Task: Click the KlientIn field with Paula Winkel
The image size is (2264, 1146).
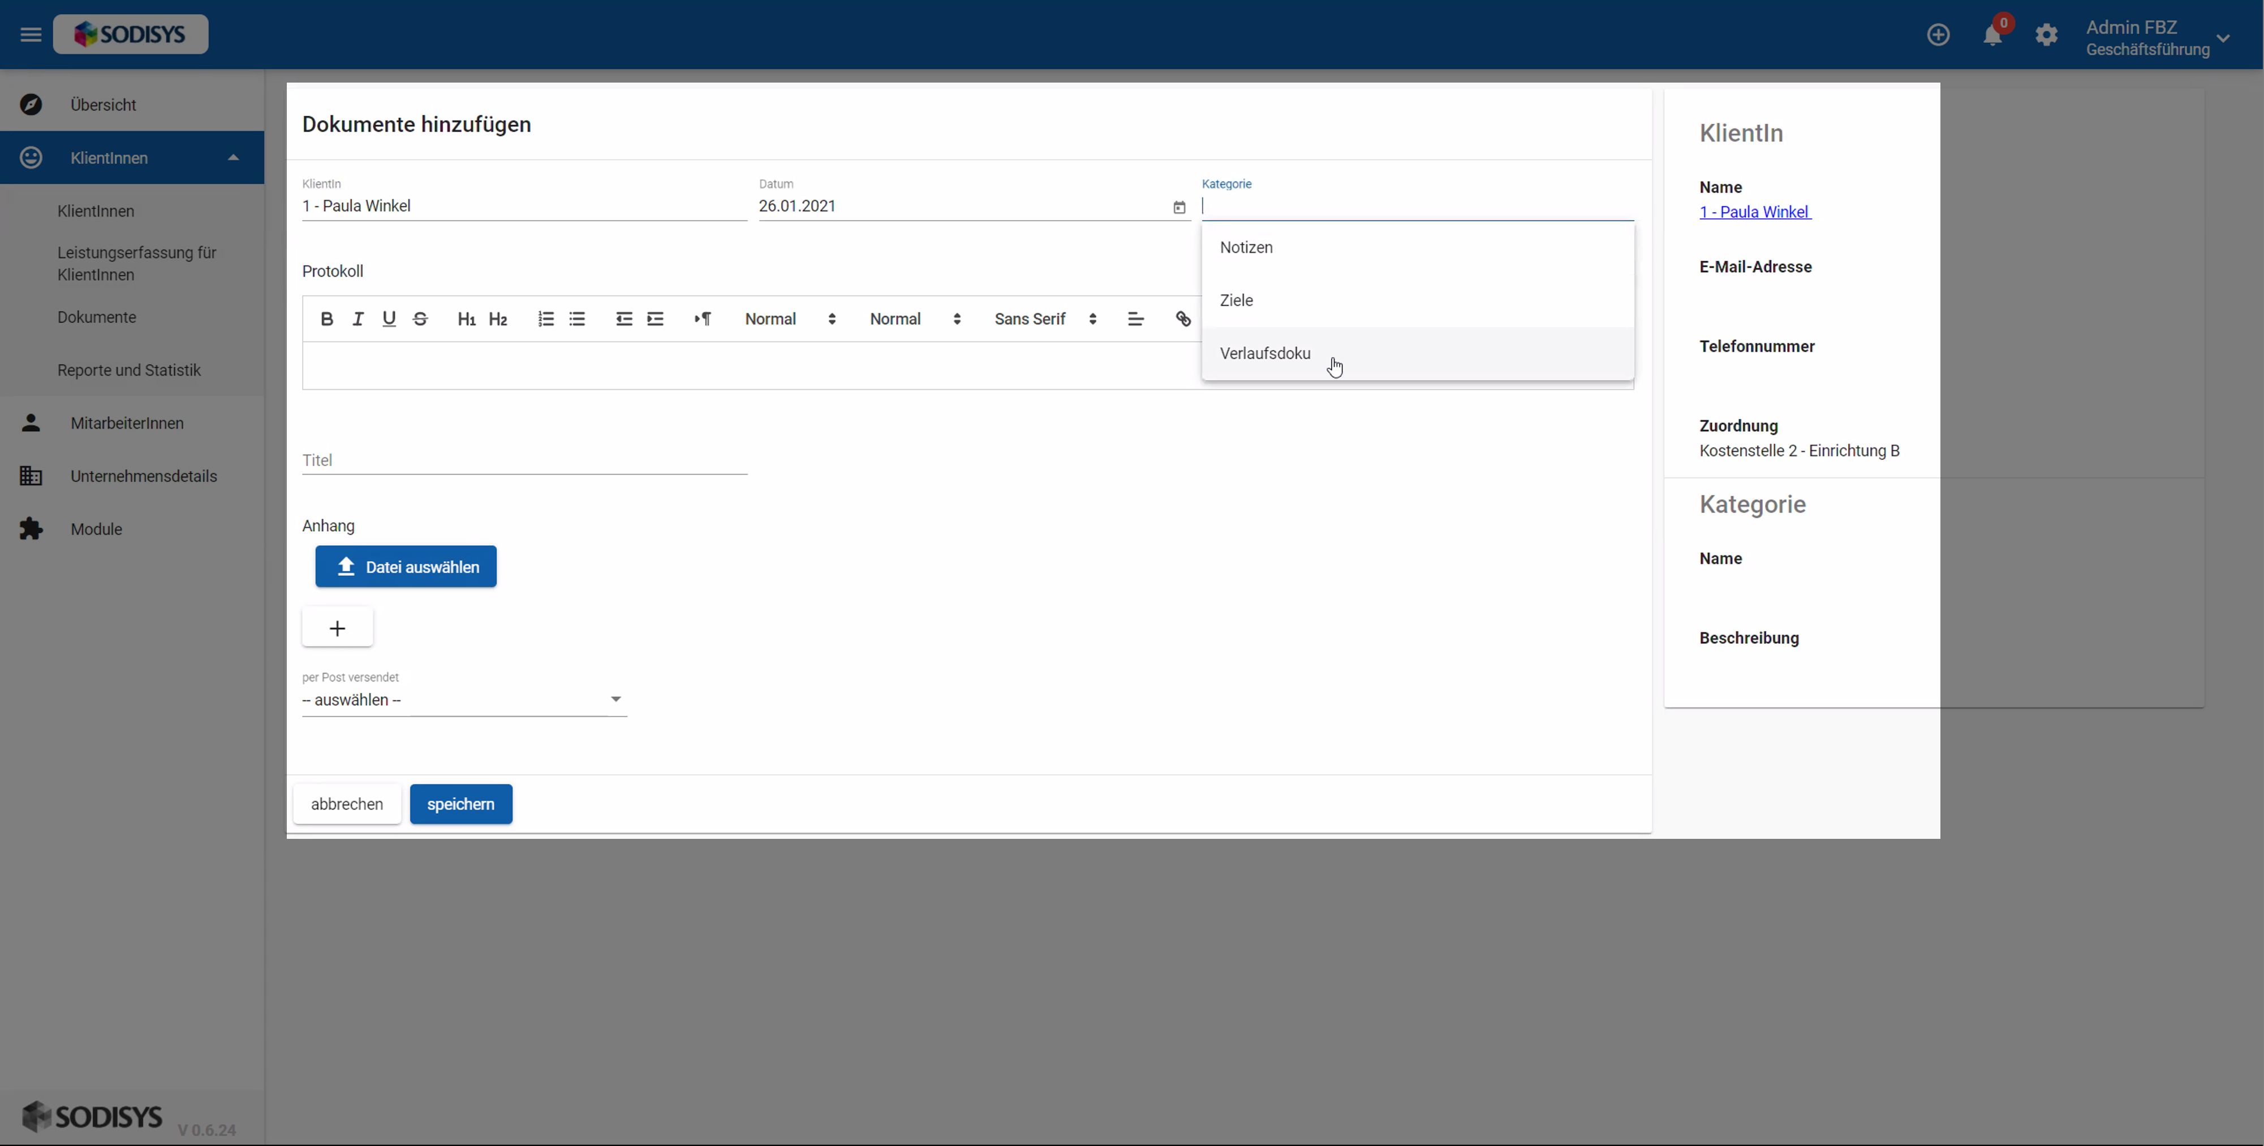Action: pyautogui.click(x=524, y=206)
